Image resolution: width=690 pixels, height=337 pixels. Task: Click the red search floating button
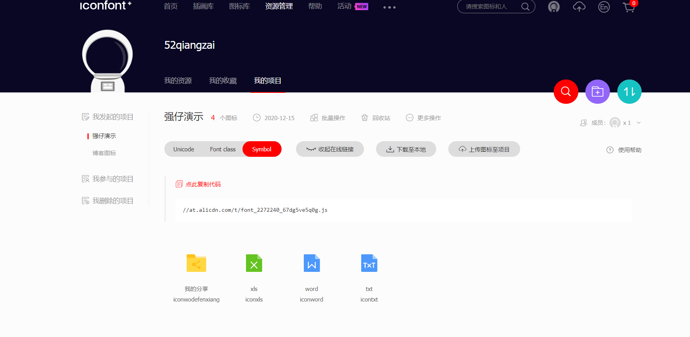[x=565, y=92]
